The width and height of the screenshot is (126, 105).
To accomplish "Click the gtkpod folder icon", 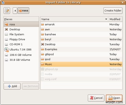I will [x=43, y=54].
